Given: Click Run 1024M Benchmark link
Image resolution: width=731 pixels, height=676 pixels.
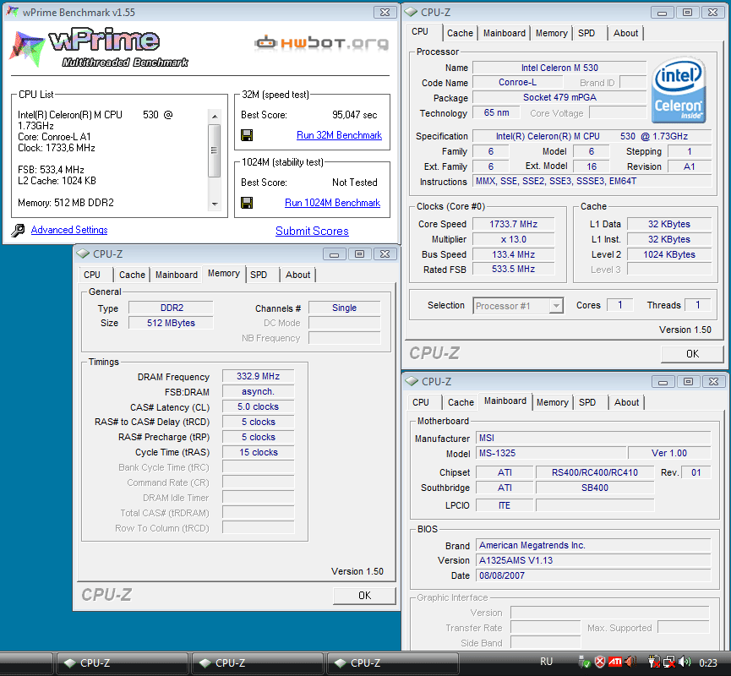Looking at the screenshot, I should (332, 203).
